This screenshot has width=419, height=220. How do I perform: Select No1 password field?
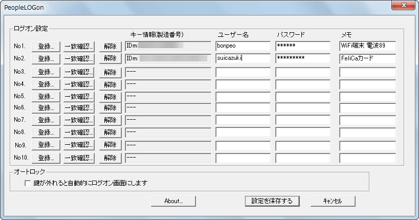pos(303,46)
